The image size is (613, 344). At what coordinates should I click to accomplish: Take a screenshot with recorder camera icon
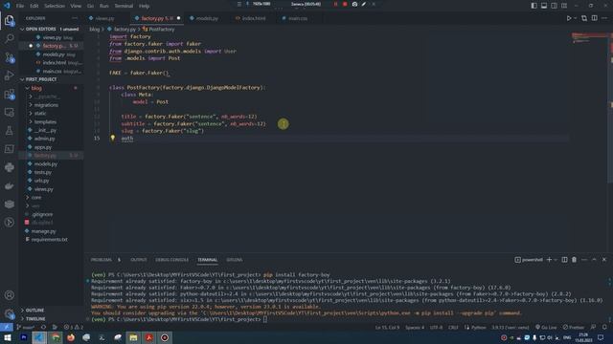click(354, 4)
